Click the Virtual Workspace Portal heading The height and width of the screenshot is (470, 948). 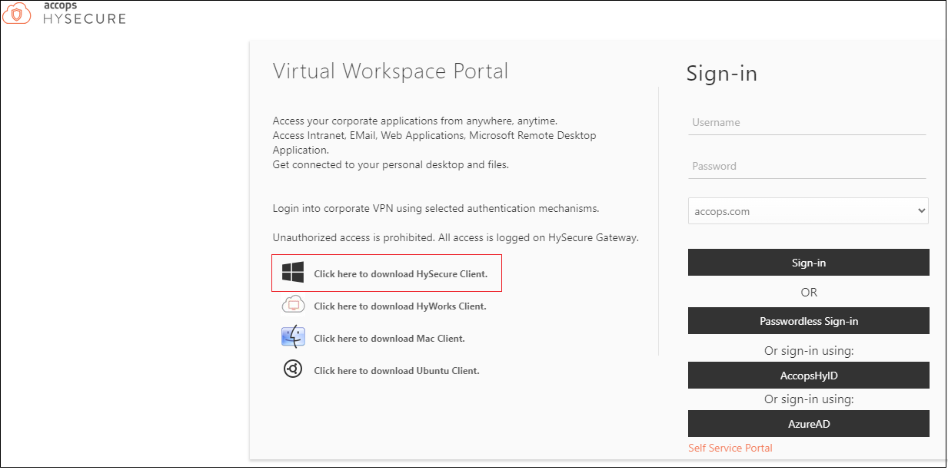(390, 71)
